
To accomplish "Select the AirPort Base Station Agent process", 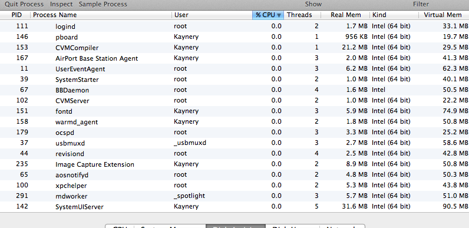I will pos(97,58).
